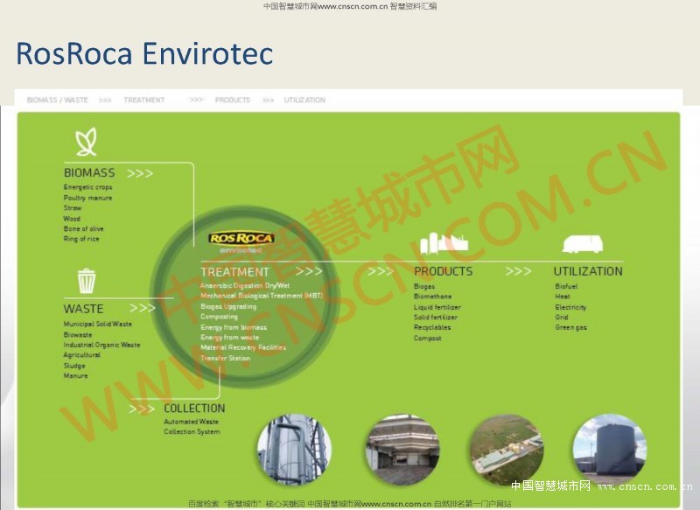Click 'Recyclables' under Products
The width and height of the screenshot is (700, 510).
click(432, 327)
